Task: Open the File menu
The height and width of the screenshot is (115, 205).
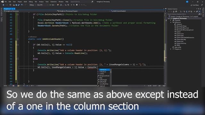Action: (6, 2)
